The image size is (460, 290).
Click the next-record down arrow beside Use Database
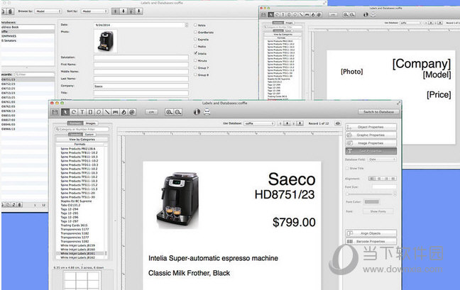coord(287,123)
